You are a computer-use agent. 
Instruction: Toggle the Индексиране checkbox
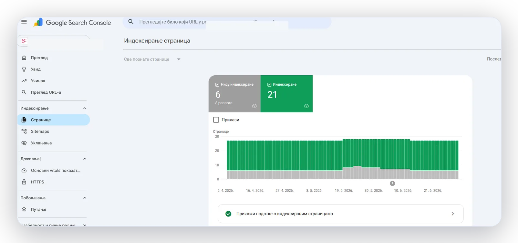[269, 84]
